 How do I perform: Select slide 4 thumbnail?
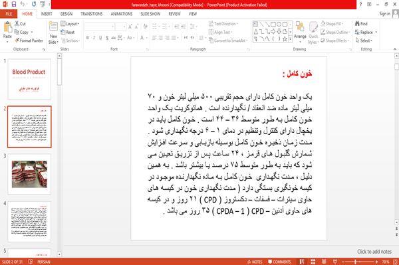[x=29, y=222]
